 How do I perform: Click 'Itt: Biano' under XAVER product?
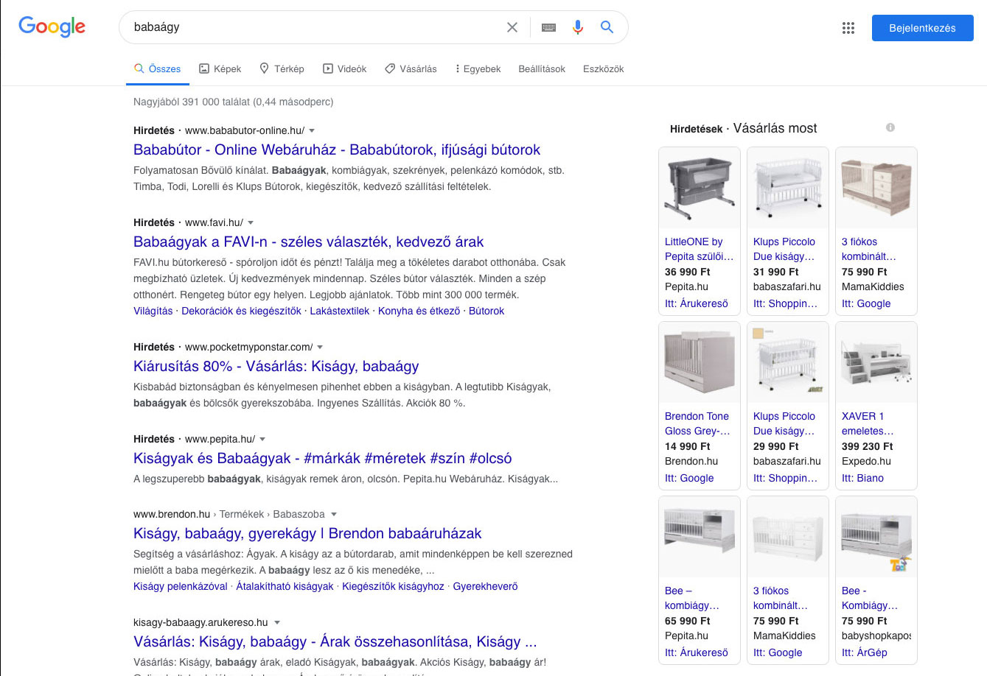coord(862,478)
